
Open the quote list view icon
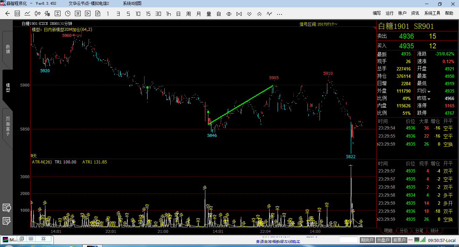pyautogui.click(x=17, y=14)
